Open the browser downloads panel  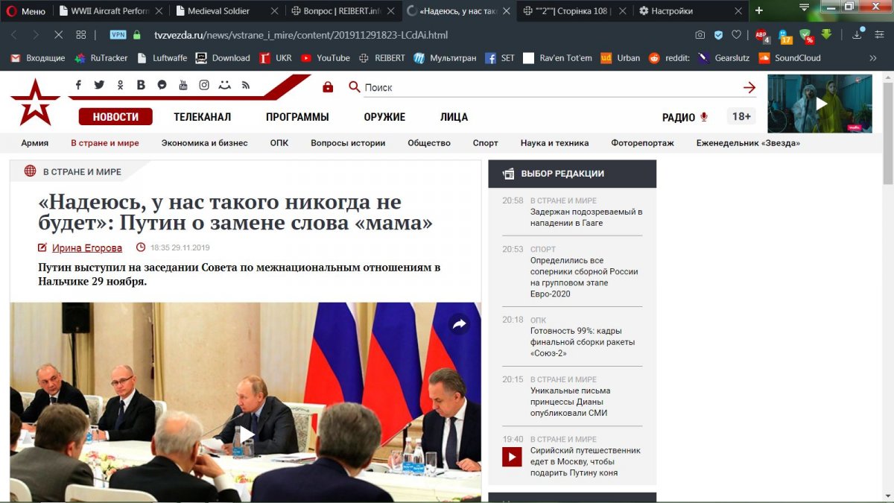pyautogui.click(x=857, y=34)
